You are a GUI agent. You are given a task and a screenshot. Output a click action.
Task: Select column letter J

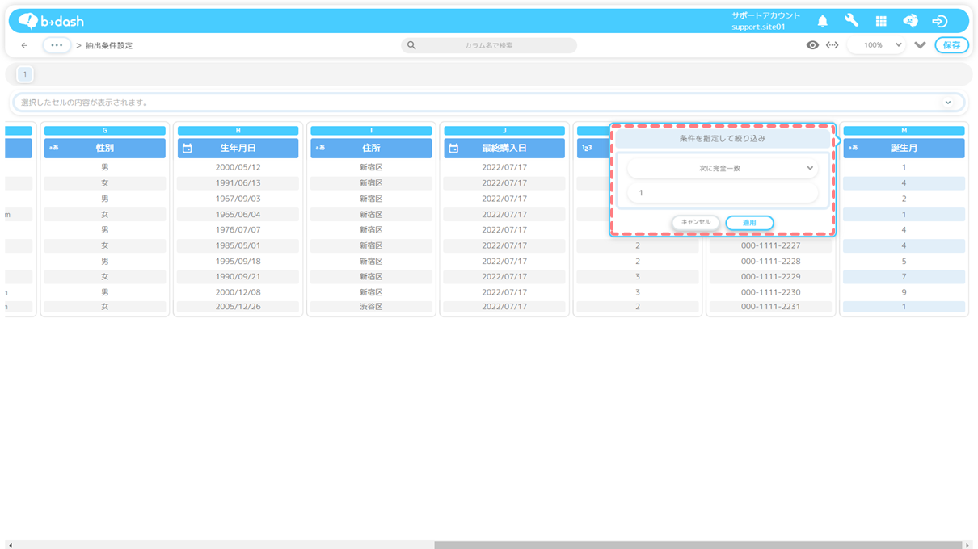click(504, 131)
